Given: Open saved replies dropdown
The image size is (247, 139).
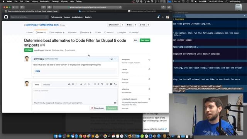Looking at the screenshot, I should [115, 84].
